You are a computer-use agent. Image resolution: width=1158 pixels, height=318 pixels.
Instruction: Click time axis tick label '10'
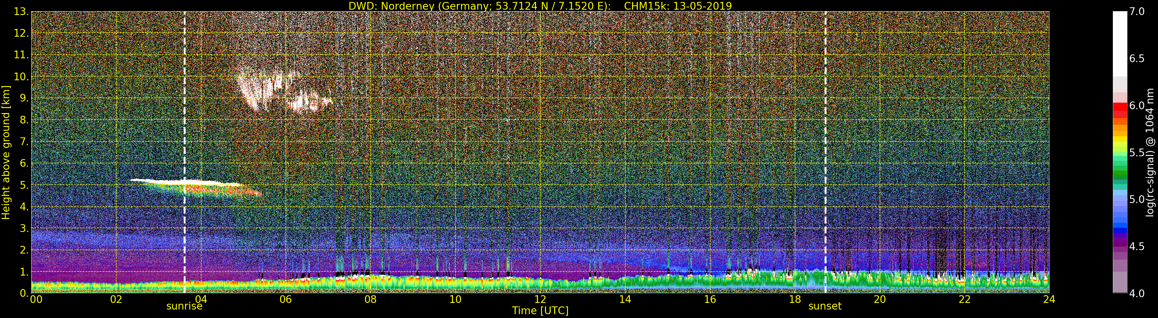tap(455, 299)
